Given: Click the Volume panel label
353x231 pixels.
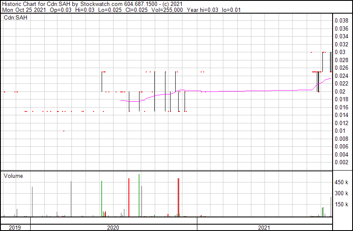Looking at the screenshot, I should [13, 176].
